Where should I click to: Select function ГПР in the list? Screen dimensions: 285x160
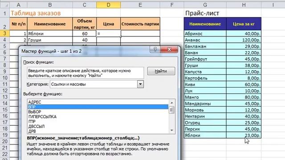pos(98,121)
